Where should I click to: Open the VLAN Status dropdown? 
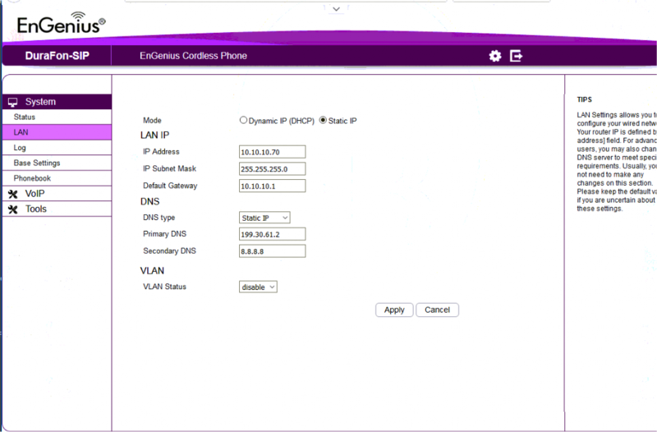258,287
